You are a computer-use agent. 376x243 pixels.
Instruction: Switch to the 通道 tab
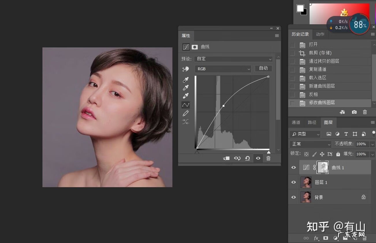click(x=296, y=122)
